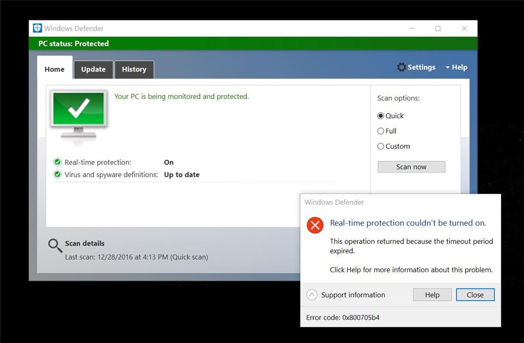Viewport: 524px width, 343px height.
Task: Click the 'timeout period expired' error message
Action: (411, 246)
